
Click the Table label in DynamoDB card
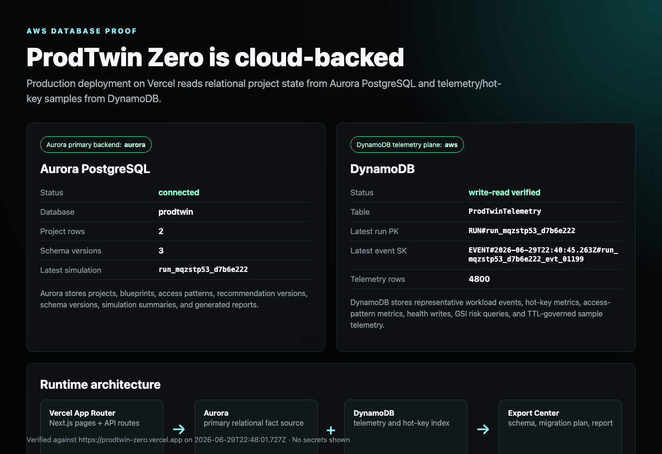tap(360, 212)
